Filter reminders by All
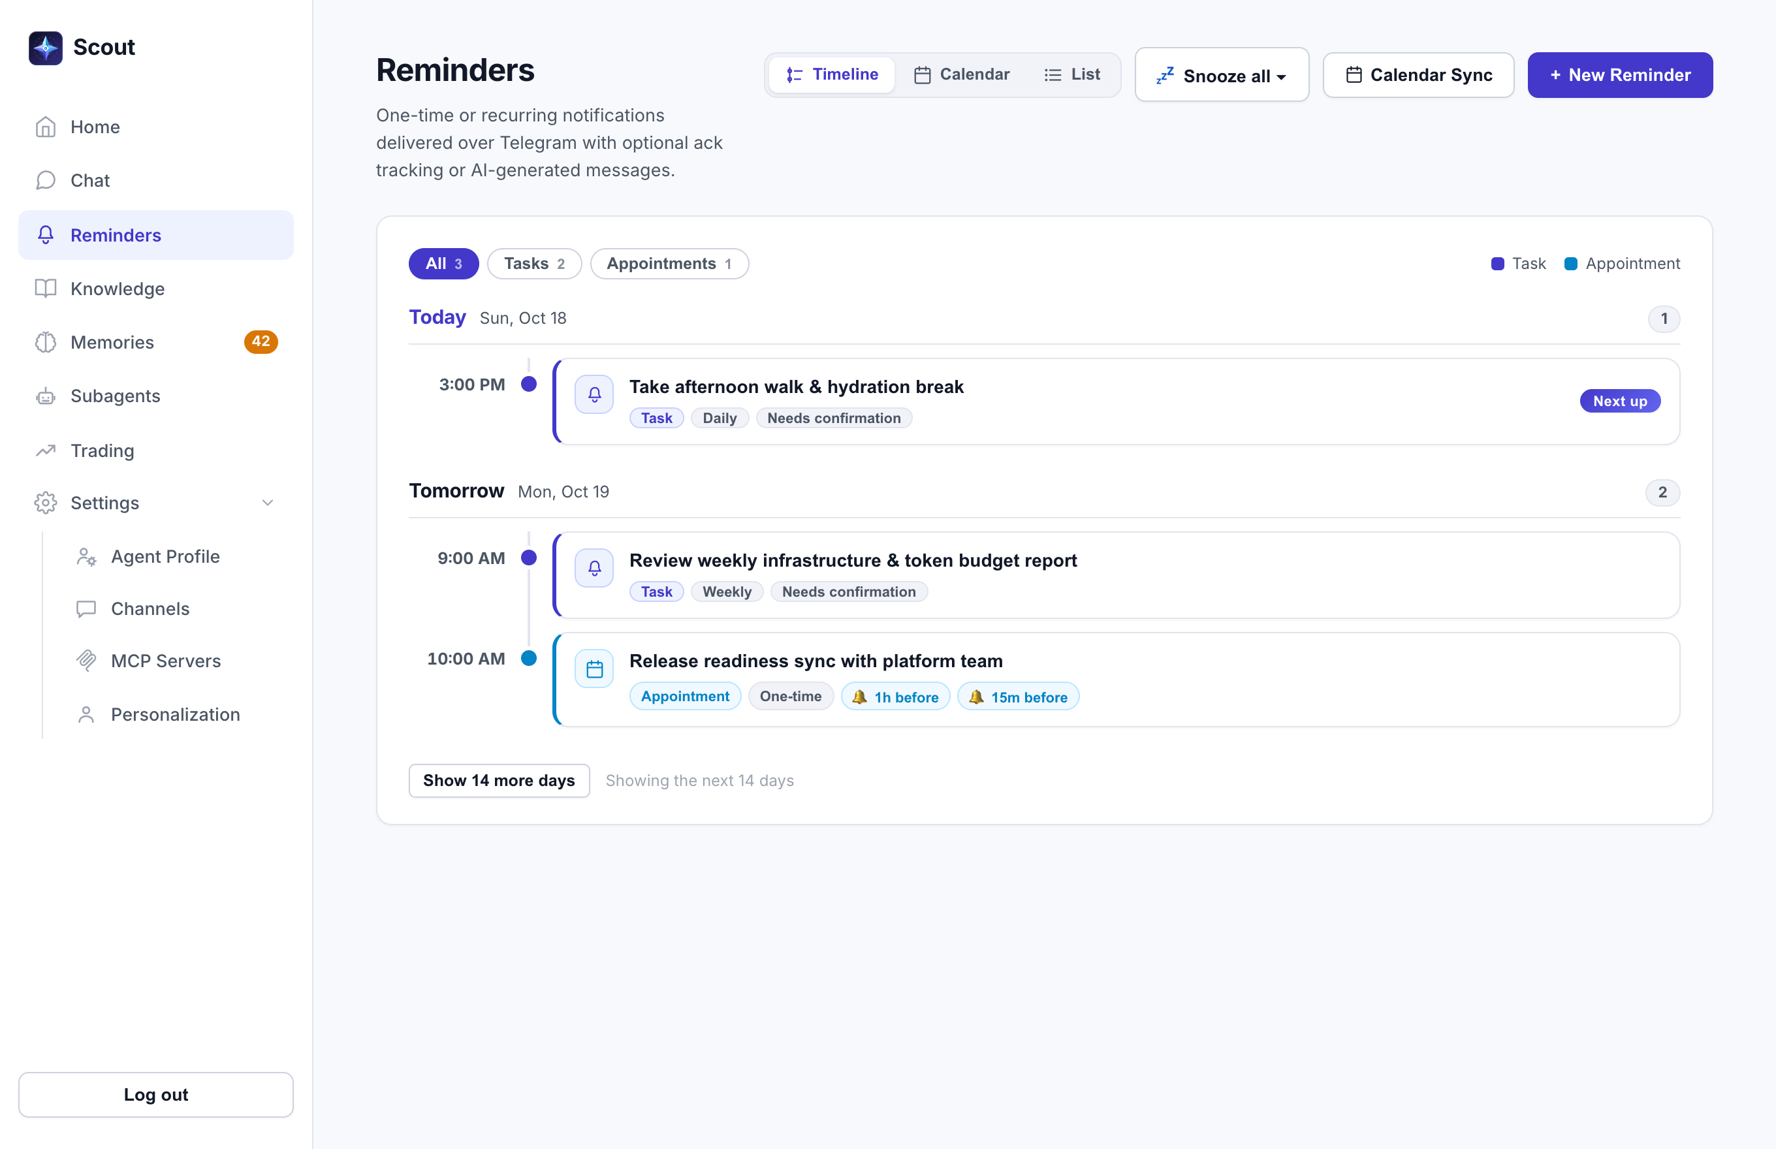 443,263
